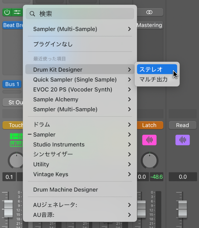Image resolution: width=199 pixels, height=228 pixels.
Task: Click the pan knob on the center channel strip
Action: click(149, 160)
